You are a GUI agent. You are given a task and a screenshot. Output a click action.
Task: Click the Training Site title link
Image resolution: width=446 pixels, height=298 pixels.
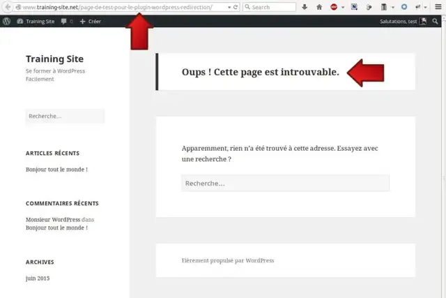[54, 59]
